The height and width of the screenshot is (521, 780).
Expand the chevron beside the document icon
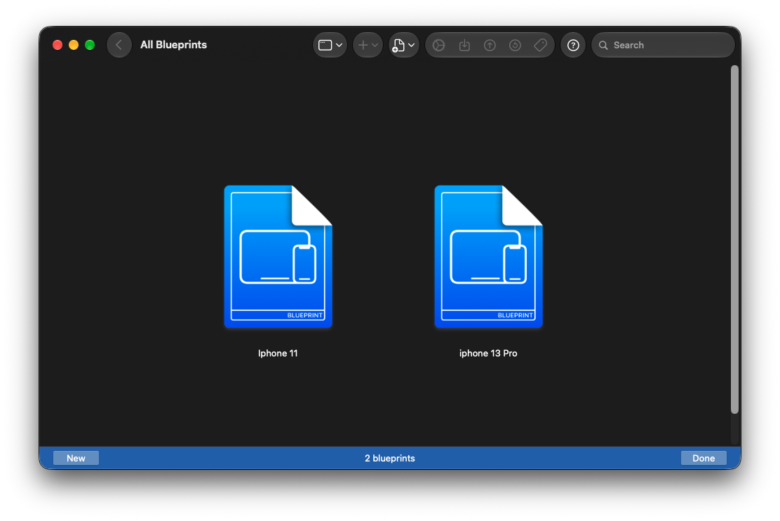(x=411, y=46)
